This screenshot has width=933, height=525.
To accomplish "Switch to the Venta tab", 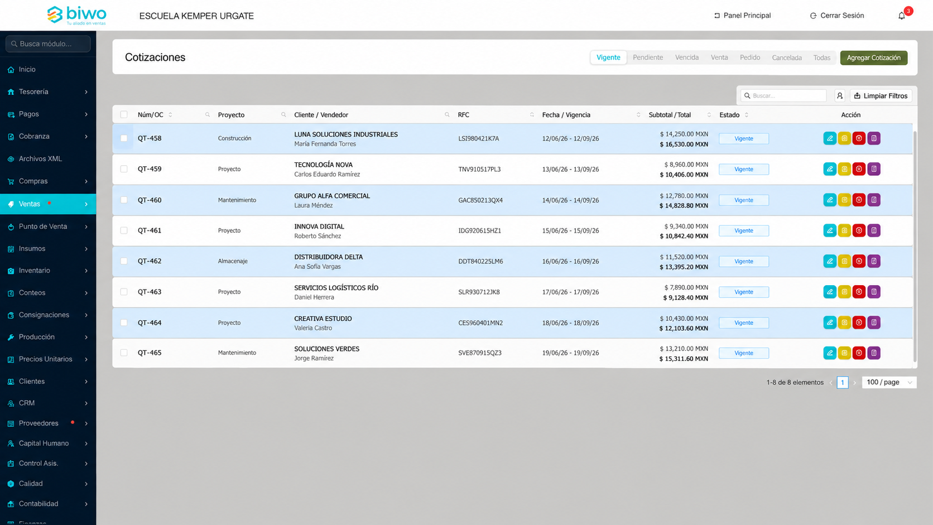I will point(719,57).
